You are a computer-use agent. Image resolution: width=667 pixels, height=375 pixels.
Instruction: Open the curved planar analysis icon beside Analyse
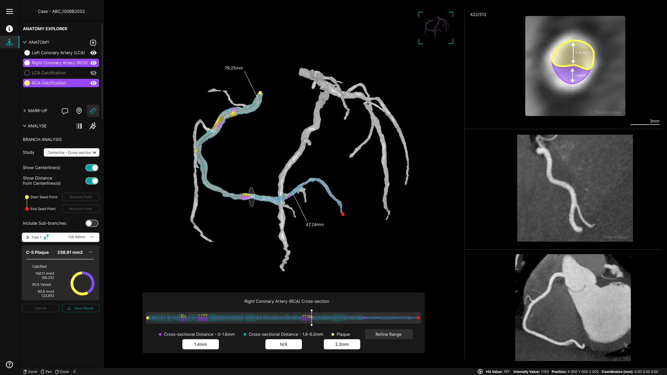pos(93,126)
